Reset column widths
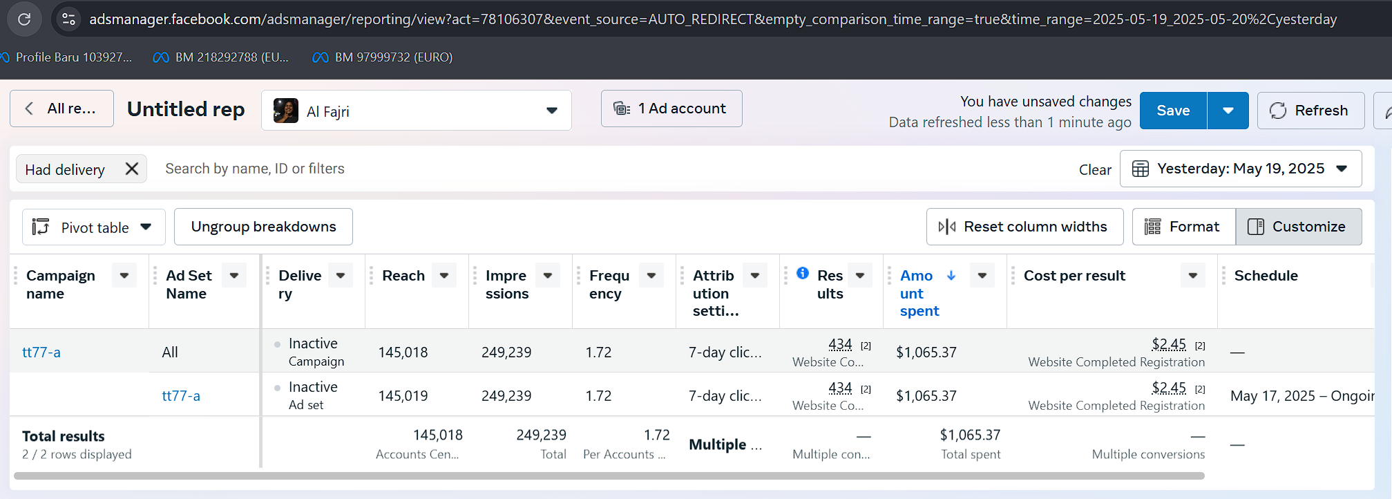The width and height of the screenshot is (1392, 499). [x=1024, y=227]
